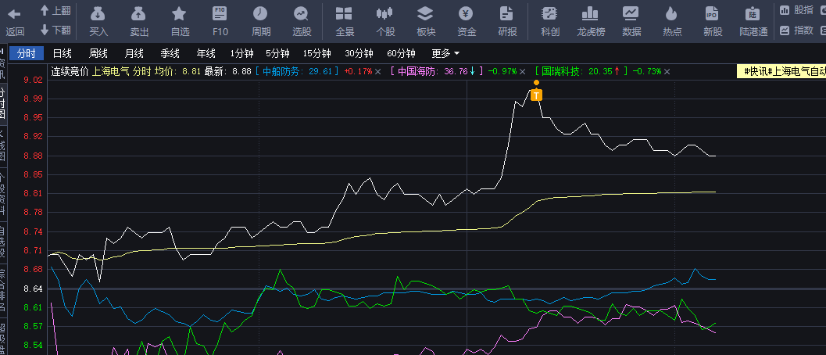Expand the 更多 more periods dropdown

point(445,53)
